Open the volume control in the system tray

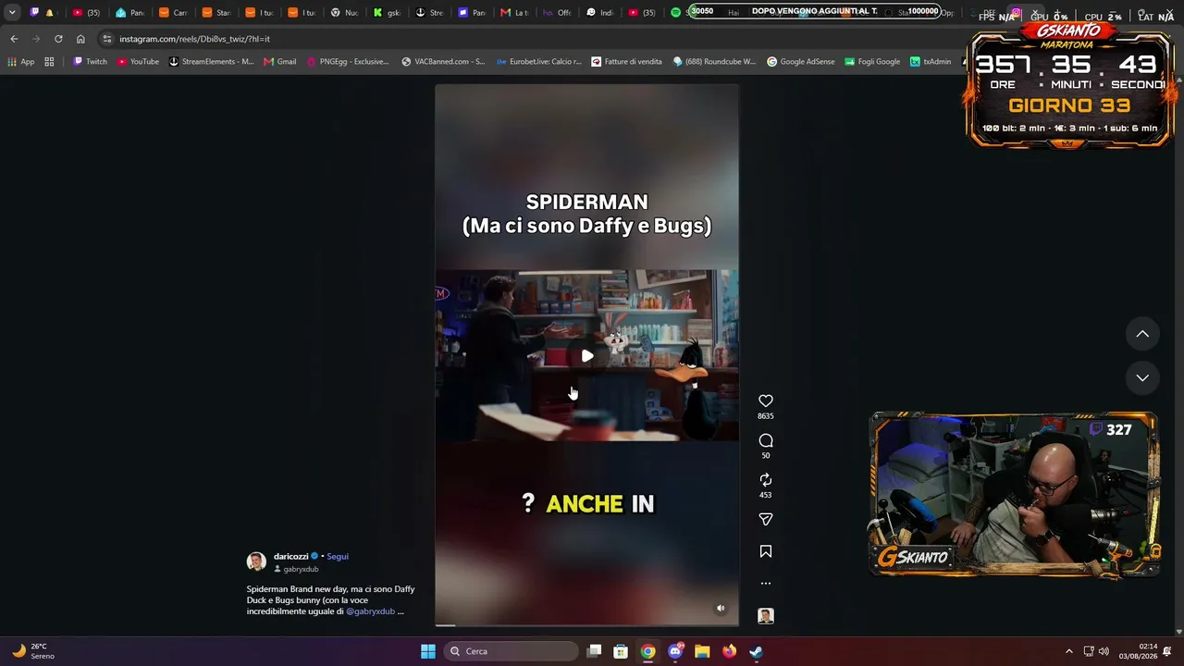pos(1104,651)
